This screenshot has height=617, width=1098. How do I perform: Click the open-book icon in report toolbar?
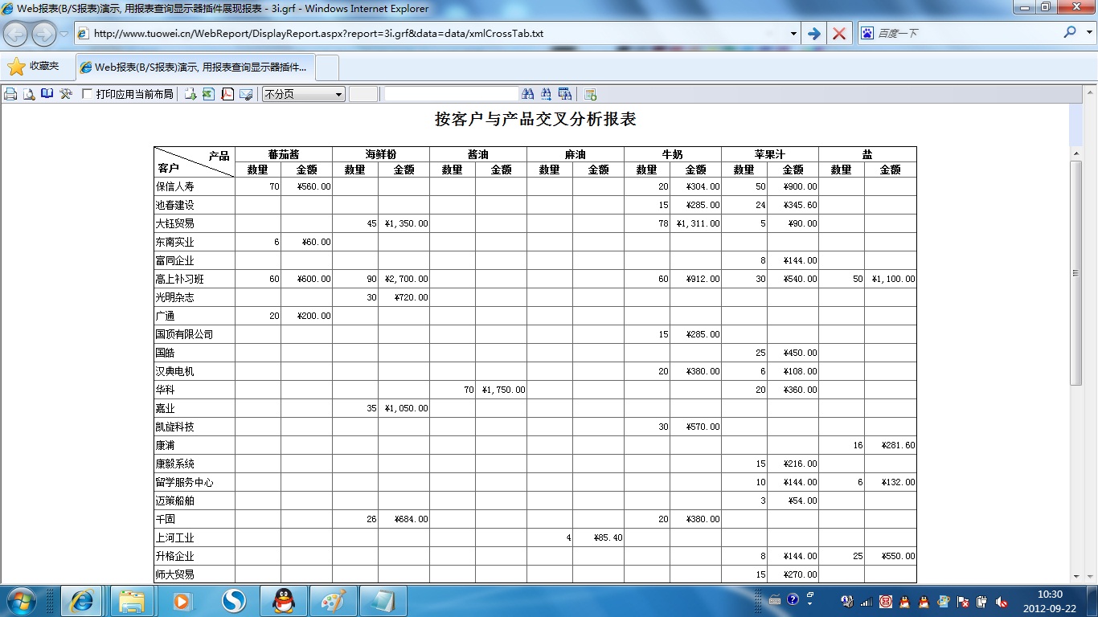(47, 94)
